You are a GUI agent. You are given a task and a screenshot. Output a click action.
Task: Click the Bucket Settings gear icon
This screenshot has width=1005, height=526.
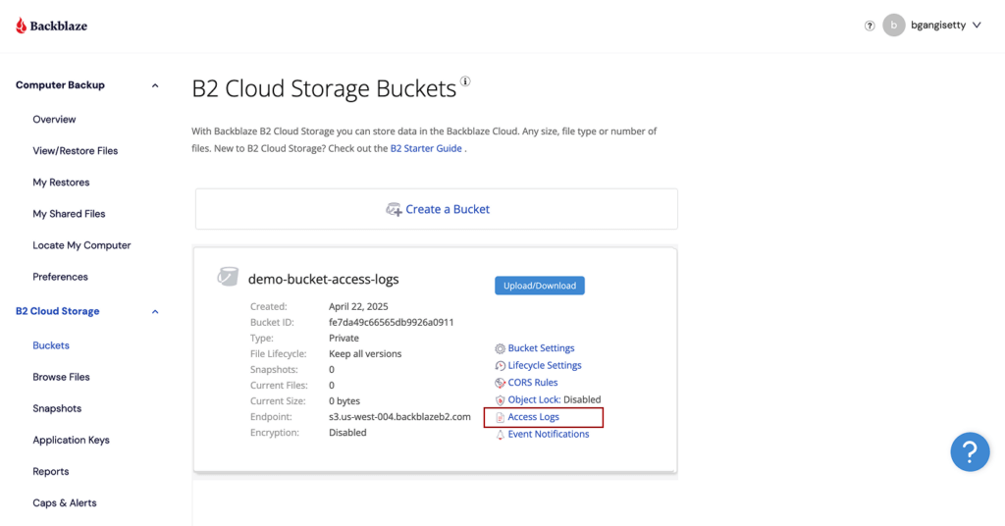(x=501, y=348)
